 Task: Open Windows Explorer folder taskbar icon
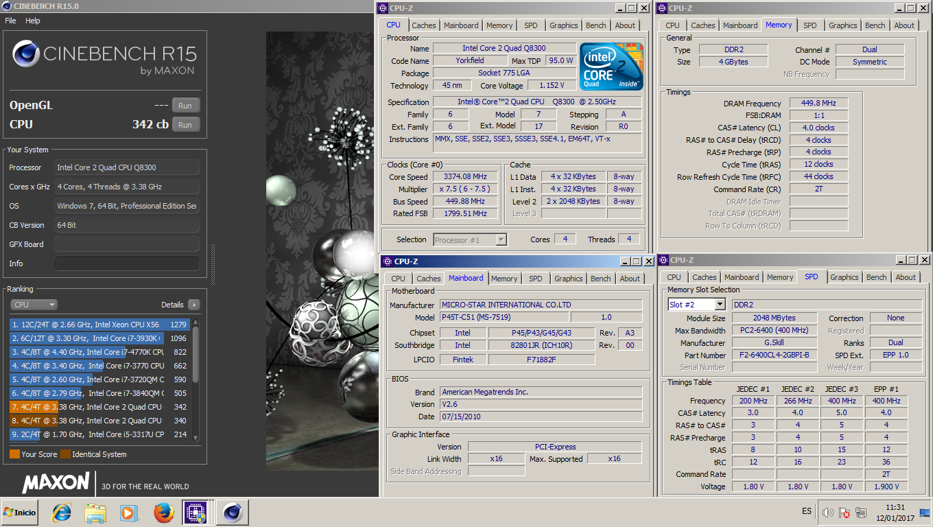coord(95,512)
